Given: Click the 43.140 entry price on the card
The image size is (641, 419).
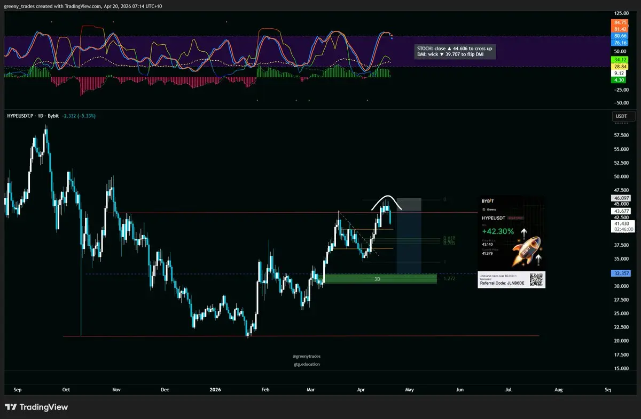Looking at the screenshot, I should point(487,245).
